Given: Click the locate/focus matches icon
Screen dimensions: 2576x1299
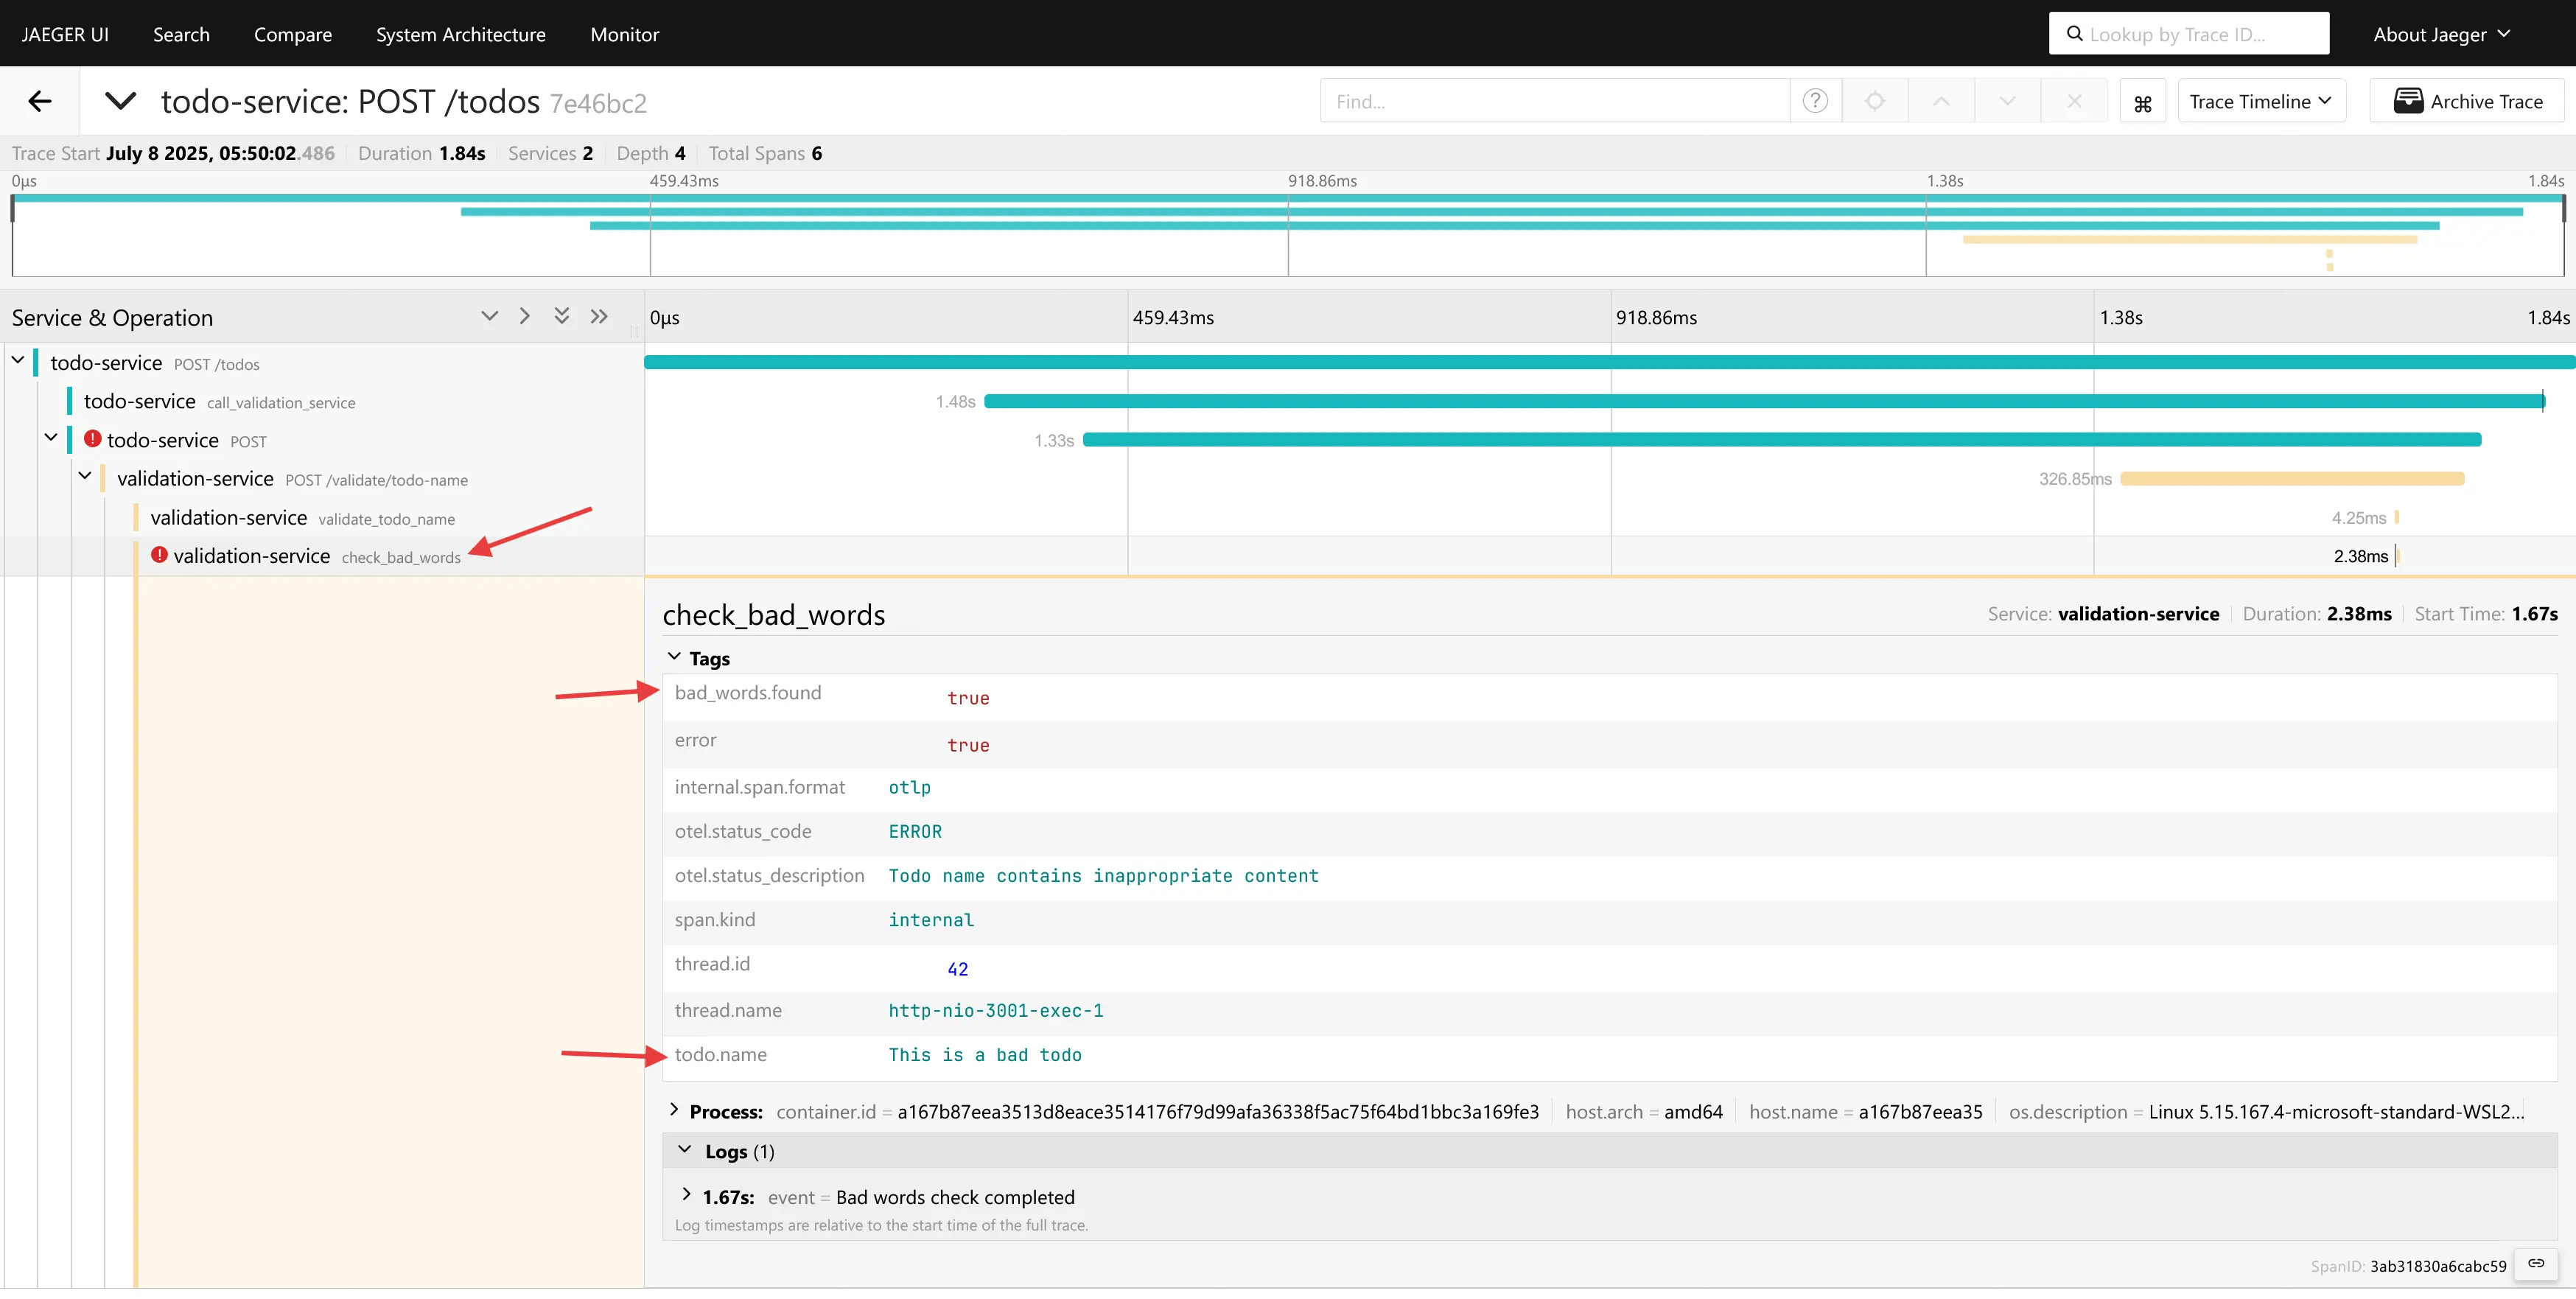Looking at the screenshot, I should click(x=1875, y=101).
